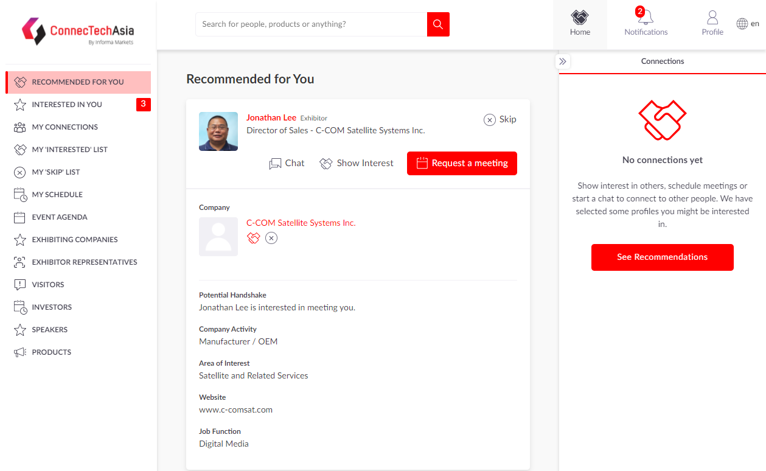Screen dimensions: 766x471
Task: Click 'Satellite and Related Services' text
Action: [x=254, y=376]
